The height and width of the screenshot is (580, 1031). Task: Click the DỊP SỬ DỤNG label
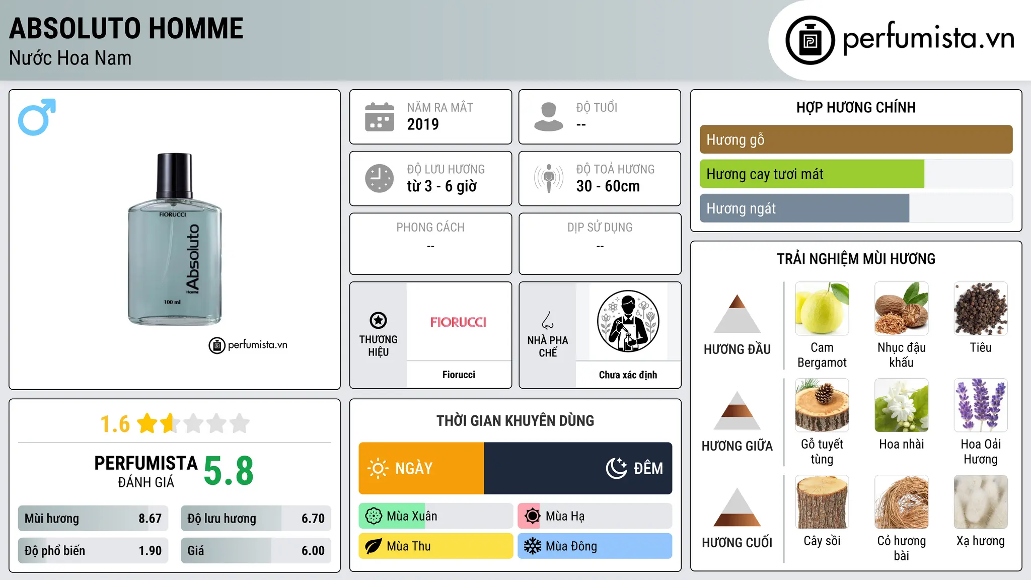(600, 228)
